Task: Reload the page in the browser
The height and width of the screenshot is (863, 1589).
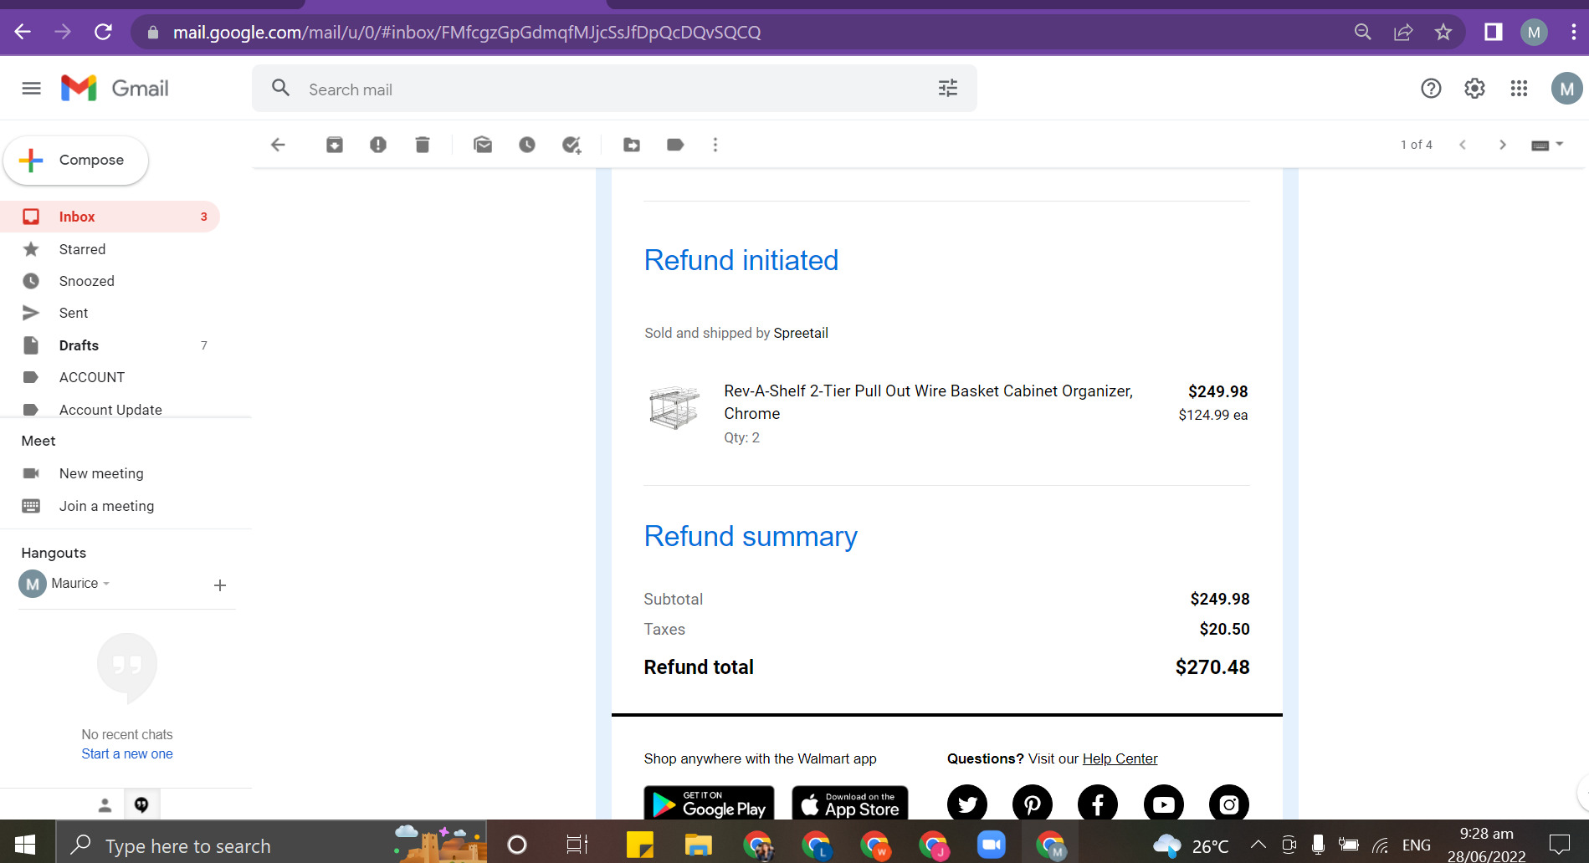Action: (x=103, y=32)
